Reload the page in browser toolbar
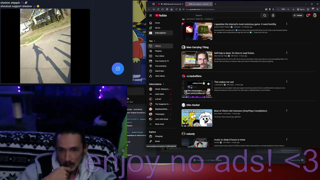This screenshot has height=180, width=320. [x=158, y=9]
